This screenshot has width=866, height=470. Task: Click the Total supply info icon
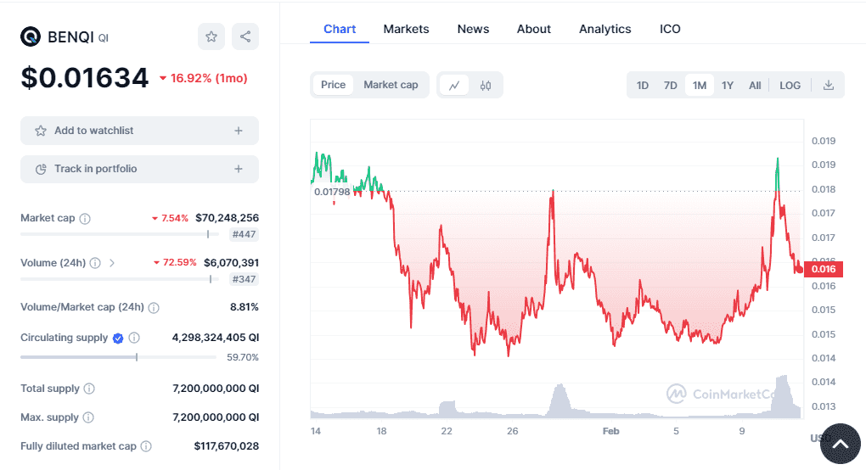pos(89,389)
